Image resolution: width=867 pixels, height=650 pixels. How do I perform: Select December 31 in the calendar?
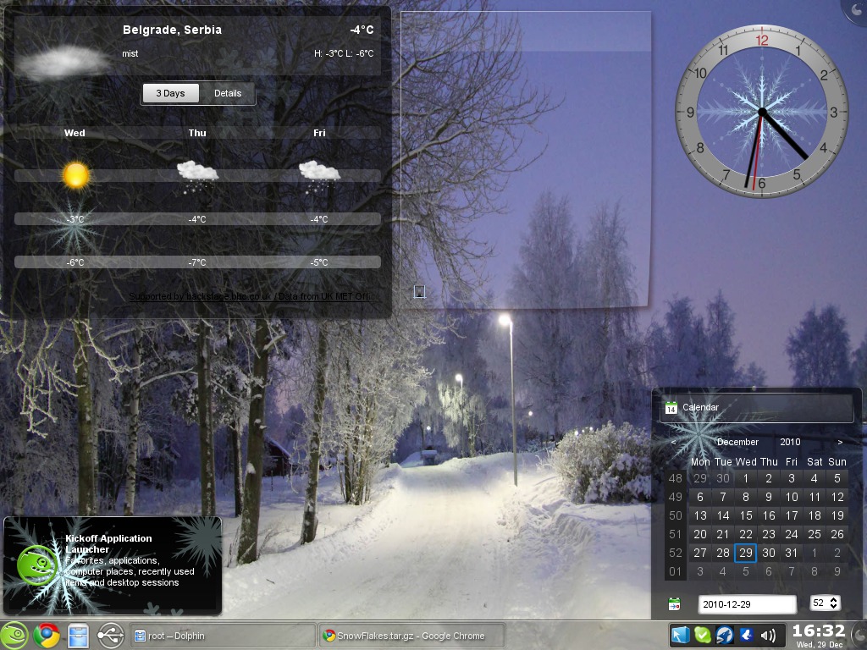click(792, 553)
